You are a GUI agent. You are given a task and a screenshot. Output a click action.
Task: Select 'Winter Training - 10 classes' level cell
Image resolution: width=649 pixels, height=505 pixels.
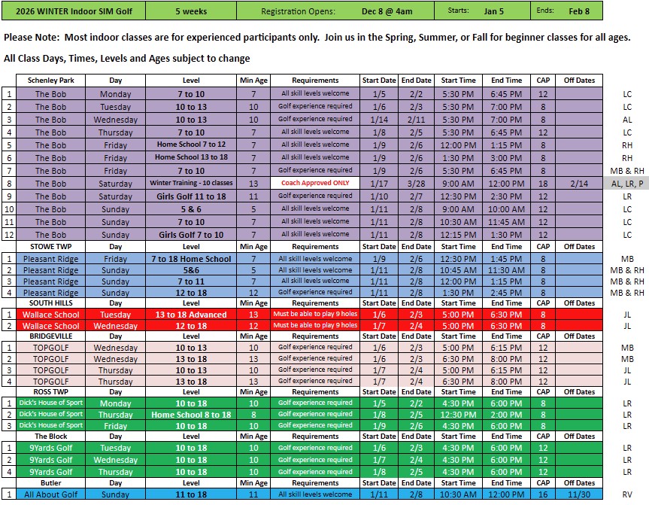coord(191,183)
